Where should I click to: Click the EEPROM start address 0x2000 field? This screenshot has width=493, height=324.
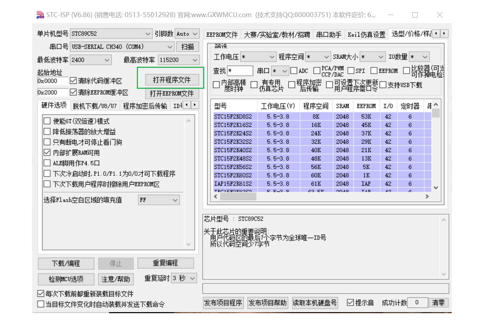click(x=52, y=92)
